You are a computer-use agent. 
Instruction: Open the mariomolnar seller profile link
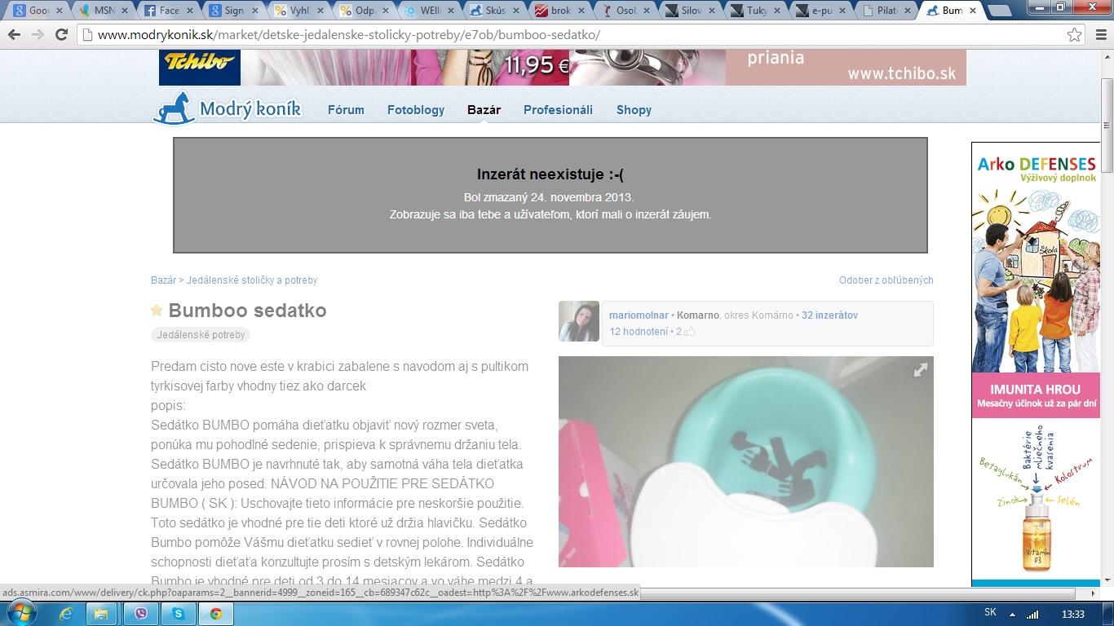(x=639, y=315)
